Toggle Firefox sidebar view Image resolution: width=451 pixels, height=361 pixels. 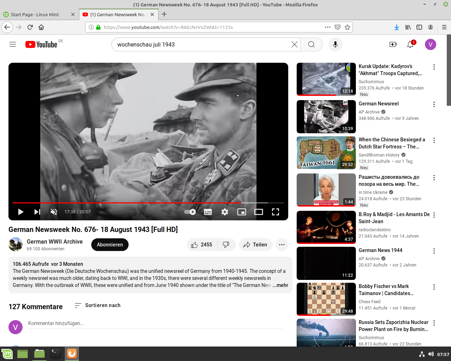[x=419, y=27]
